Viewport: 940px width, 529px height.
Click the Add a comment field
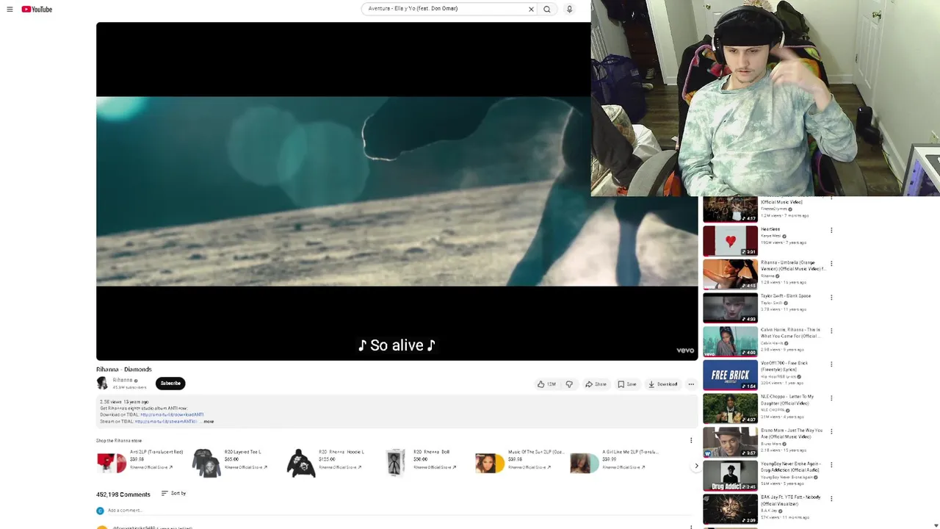(125, 511)
